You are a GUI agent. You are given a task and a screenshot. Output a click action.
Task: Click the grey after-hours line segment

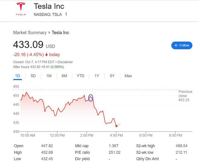click(x=119, y=124)
